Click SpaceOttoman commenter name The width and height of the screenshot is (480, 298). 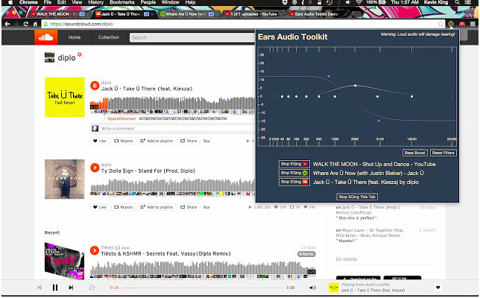[121, 118]
